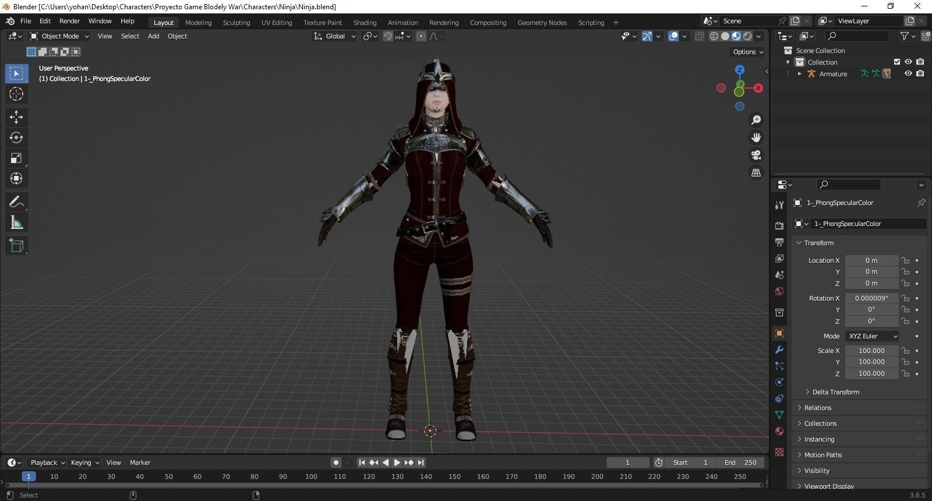
Task: Select the Transform tool
Action: pyautogui.click(x=16, y=178)
